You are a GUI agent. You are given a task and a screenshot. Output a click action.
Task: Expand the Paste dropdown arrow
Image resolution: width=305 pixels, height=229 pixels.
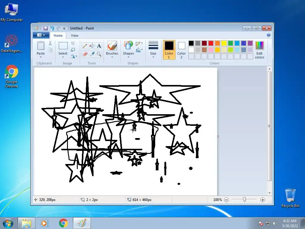pyautogui.click(x=41, y=57)
